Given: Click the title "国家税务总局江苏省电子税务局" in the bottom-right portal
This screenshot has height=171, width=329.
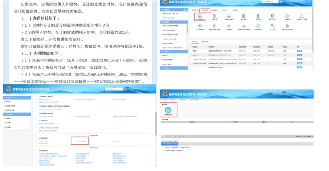Looking at the screenshot, I should 188,94.
